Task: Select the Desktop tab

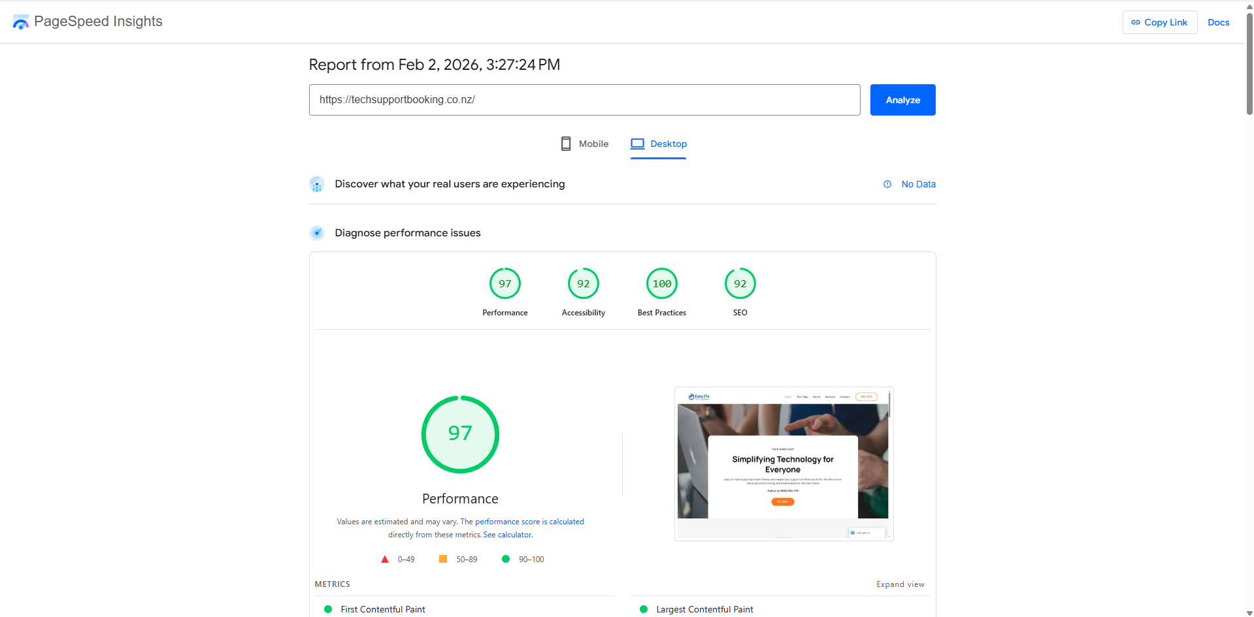Action: click(659, 144)
